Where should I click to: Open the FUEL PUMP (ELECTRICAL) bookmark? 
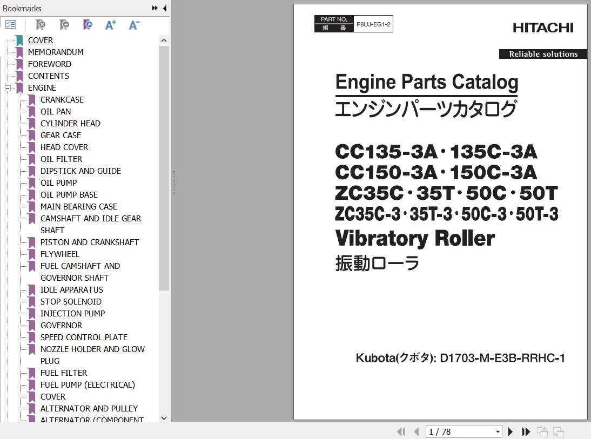[x=88, y=384]
